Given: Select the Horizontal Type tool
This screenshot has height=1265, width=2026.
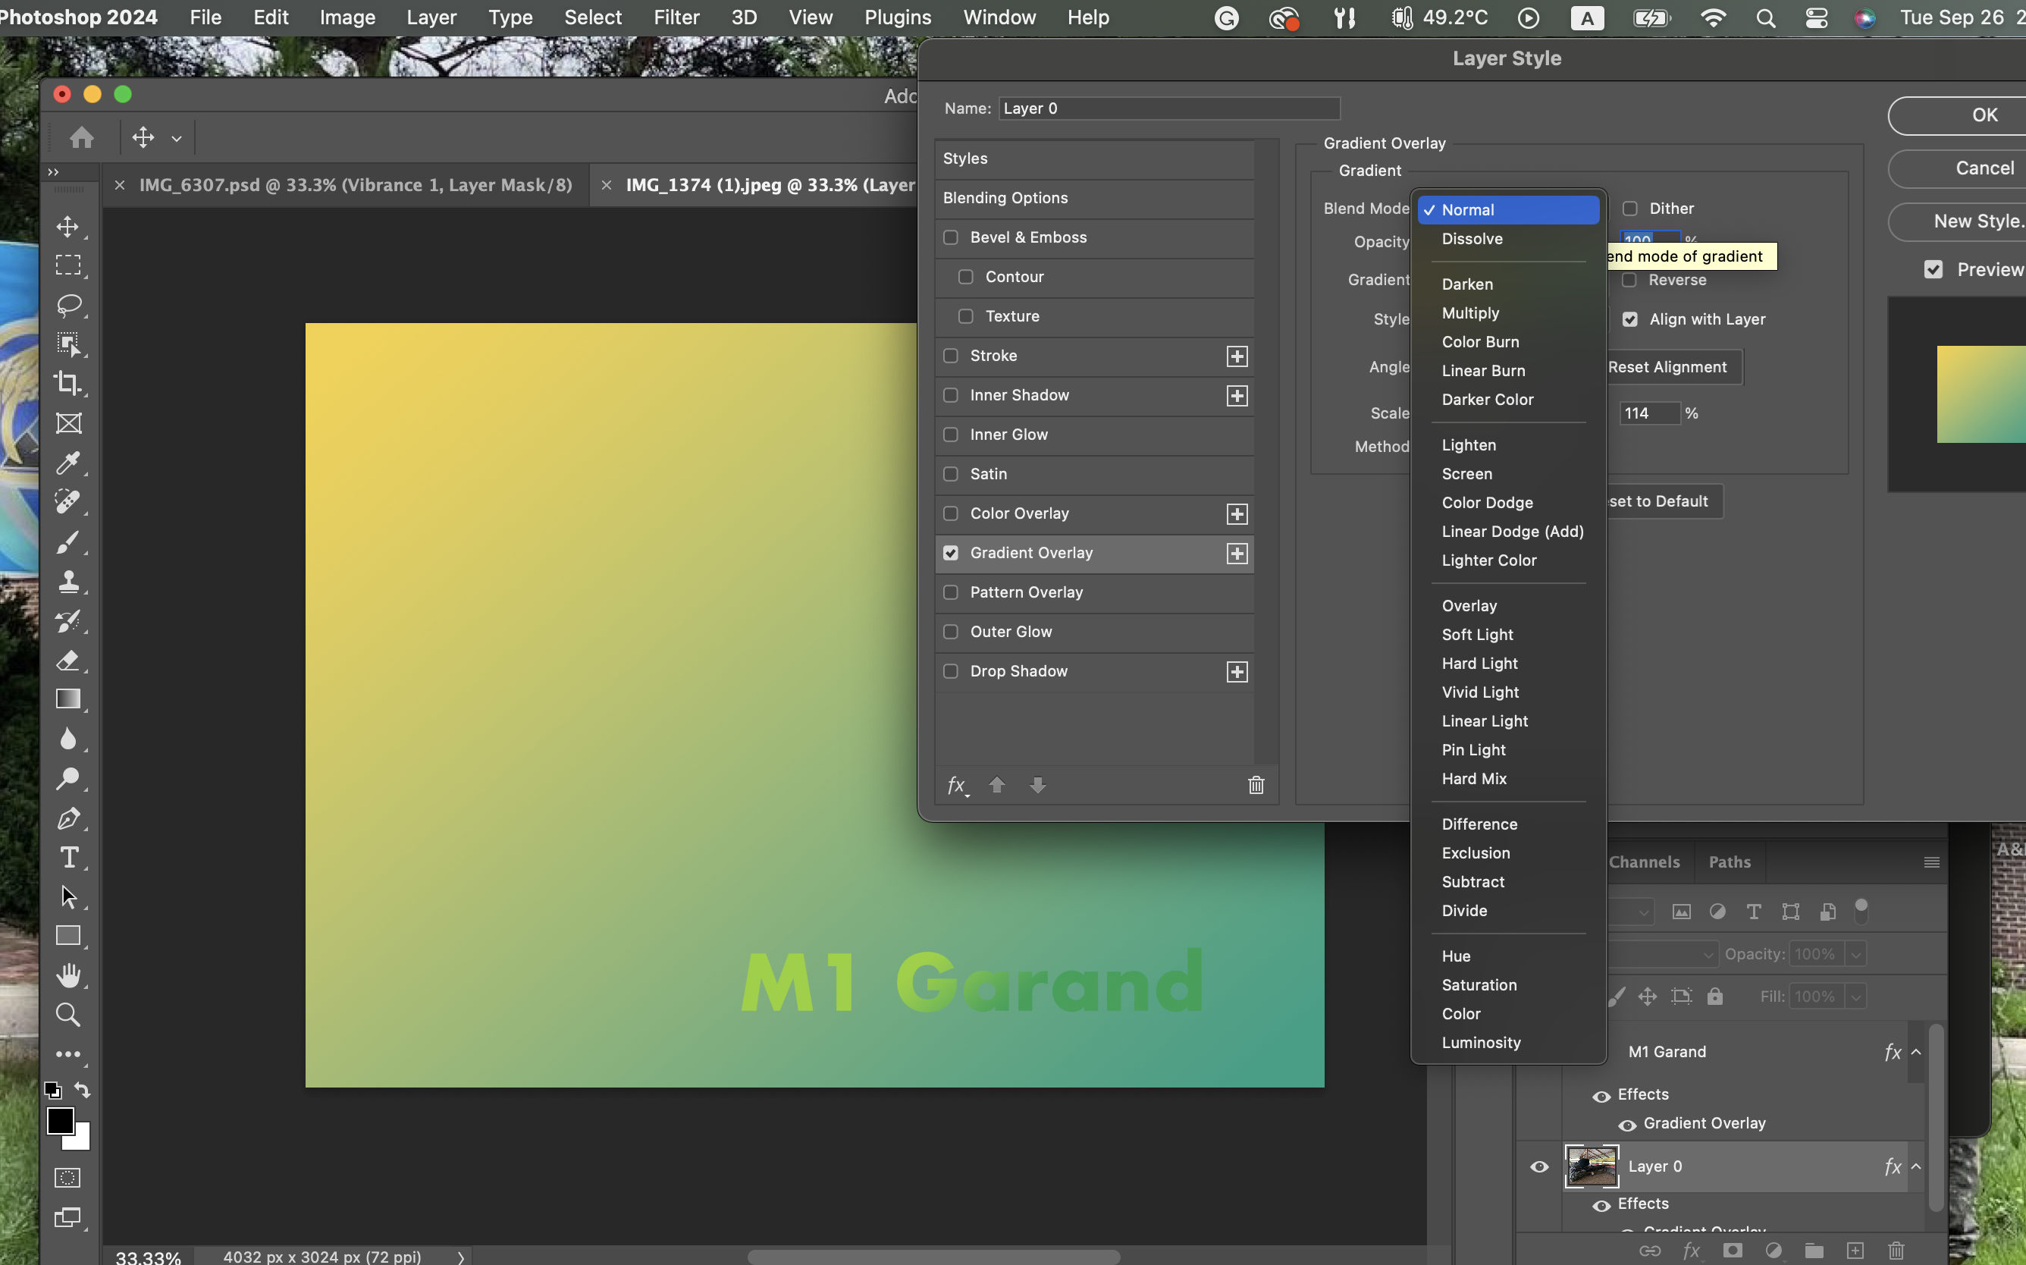Looking at the screenshot, I should tap(67, 857).
